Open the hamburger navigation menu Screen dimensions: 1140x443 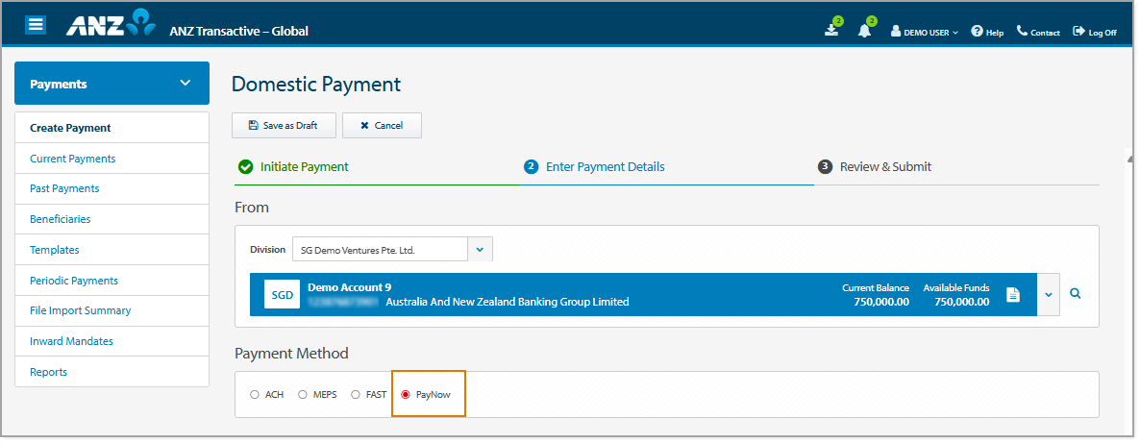point(36,24)
